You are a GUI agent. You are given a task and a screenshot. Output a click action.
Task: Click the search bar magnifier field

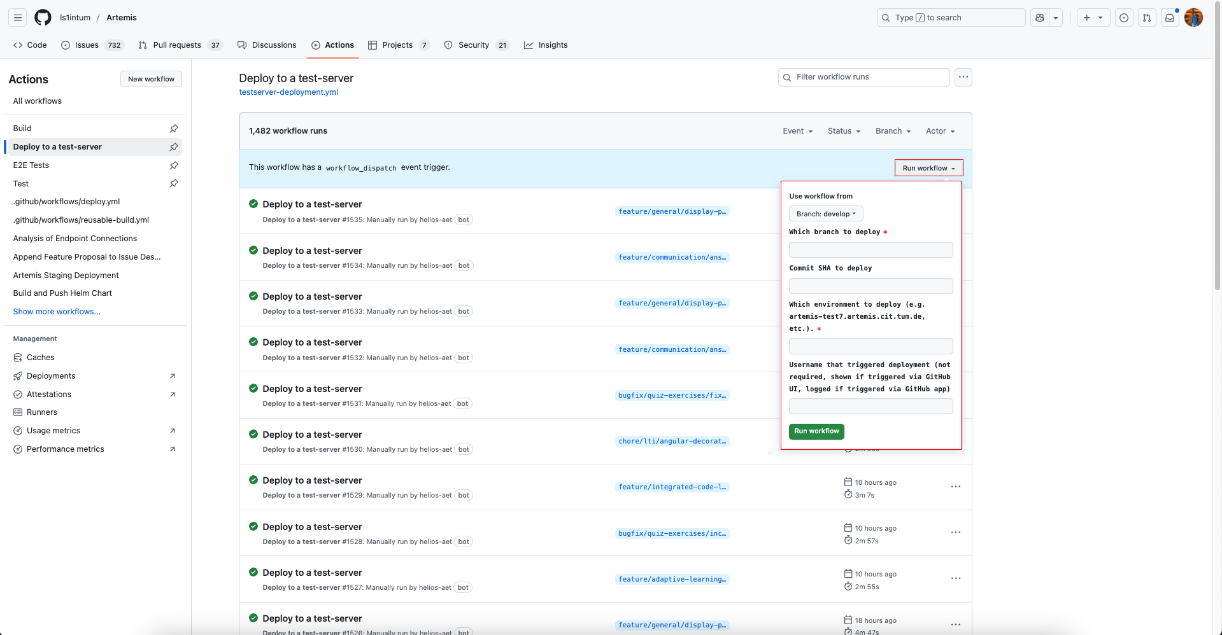click(x=951, y=18)
